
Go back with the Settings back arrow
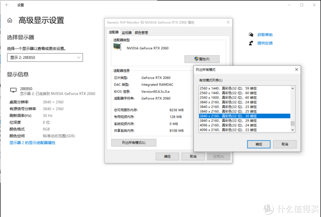pos(7,5)
